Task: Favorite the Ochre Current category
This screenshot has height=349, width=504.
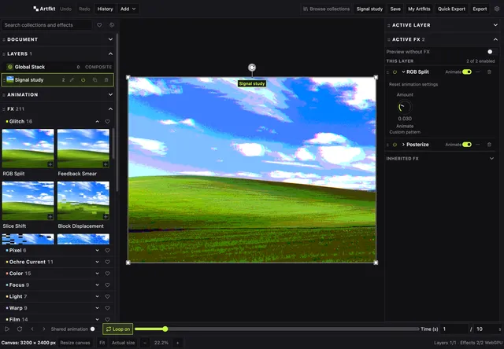Action: click(107, 262)
